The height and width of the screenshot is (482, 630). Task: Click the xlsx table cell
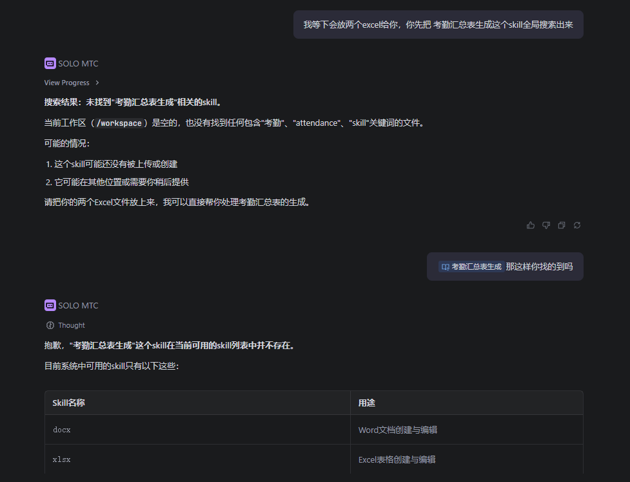click(x=197, y=459)
